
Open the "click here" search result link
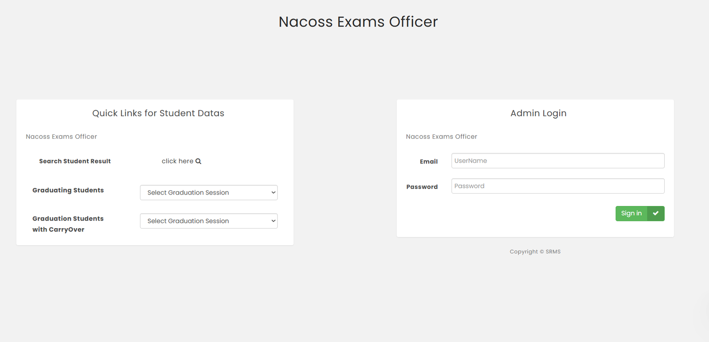tap(178, 161)
